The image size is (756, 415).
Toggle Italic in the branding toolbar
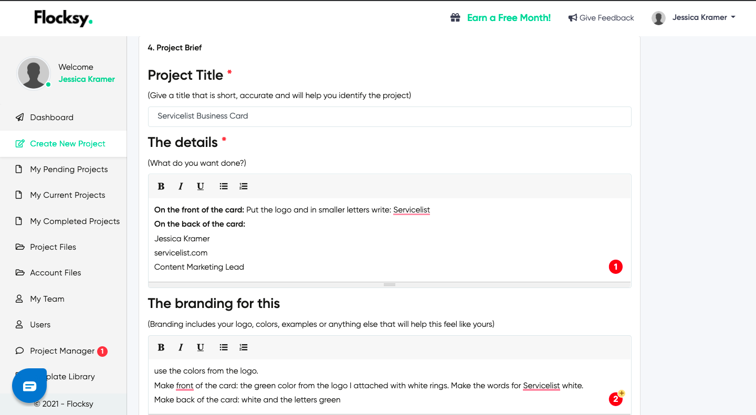[181, 347]
